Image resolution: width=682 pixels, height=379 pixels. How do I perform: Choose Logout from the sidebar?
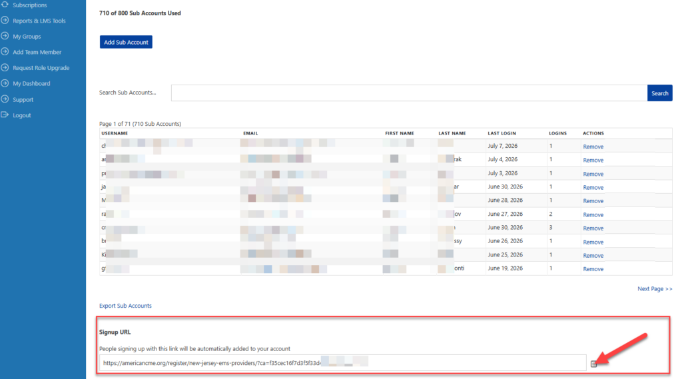(x=22, y=115)
